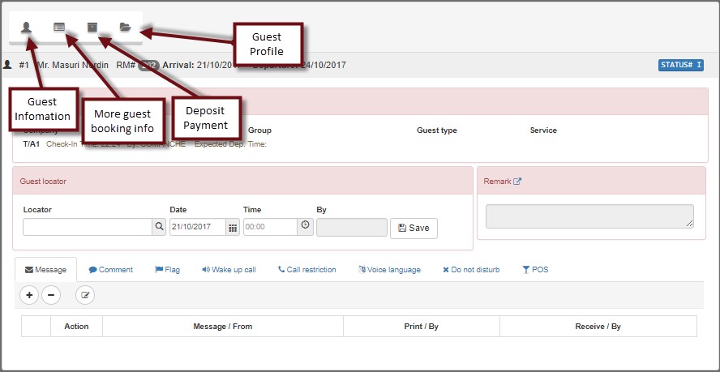Click the guest booking info card icon
The height and width of the screenshot is (372, 720).
tap(59, 27)
